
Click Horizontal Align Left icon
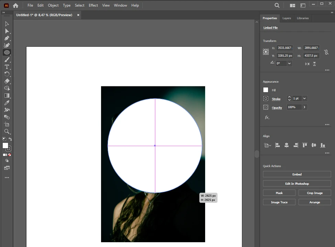[x=278, y=145]
